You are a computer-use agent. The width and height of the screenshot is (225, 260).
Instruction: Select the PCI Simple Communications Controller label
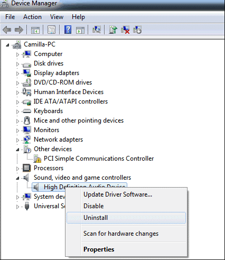99,159
